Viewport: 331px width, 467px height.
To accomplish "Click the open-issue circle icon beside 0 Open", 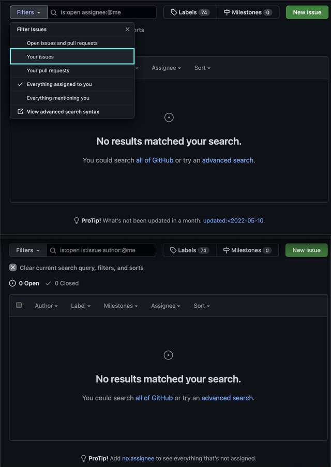I will (x=13, y=283).
